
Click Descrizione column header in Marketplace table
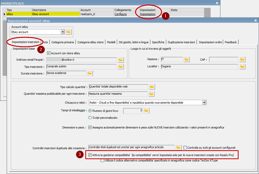pos(56,10)
